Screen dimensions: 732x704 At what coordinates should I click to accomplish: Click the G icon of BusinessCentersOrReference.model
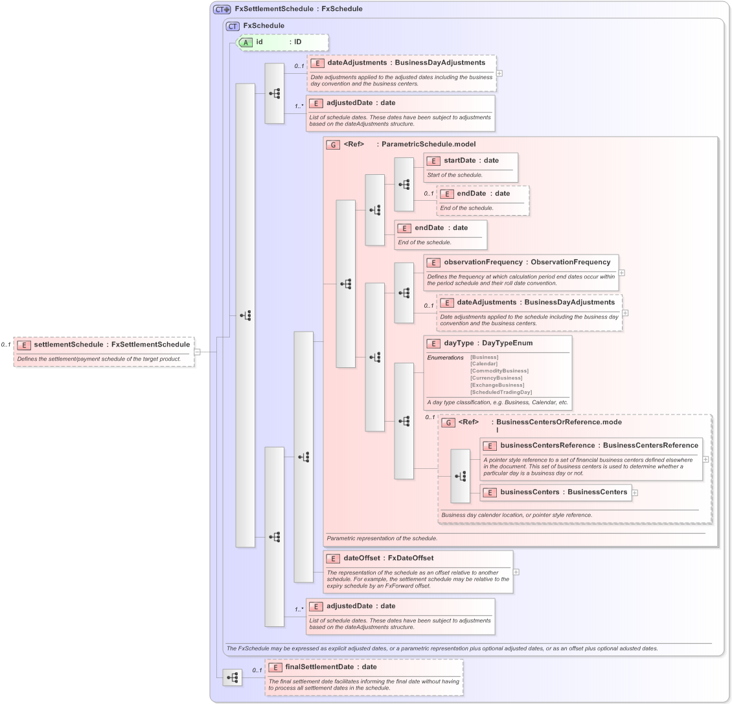click(448, 422)
